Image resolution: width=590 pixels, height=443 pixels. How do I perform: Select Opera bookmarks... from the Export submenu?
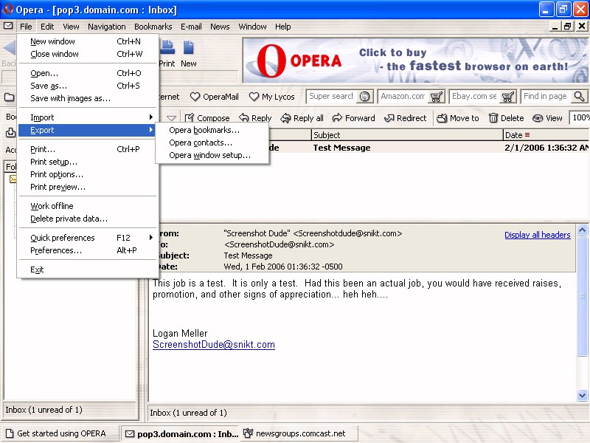pyautogui.click(x=204, y=130)
